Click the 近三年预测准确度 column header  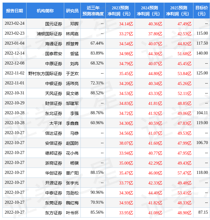tap(93, 11)
